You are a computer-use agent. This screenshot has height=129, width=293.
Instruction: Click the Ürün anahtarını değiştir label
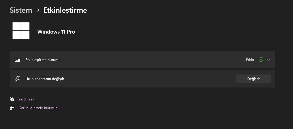pyautogui.click(x=45, y=79)
